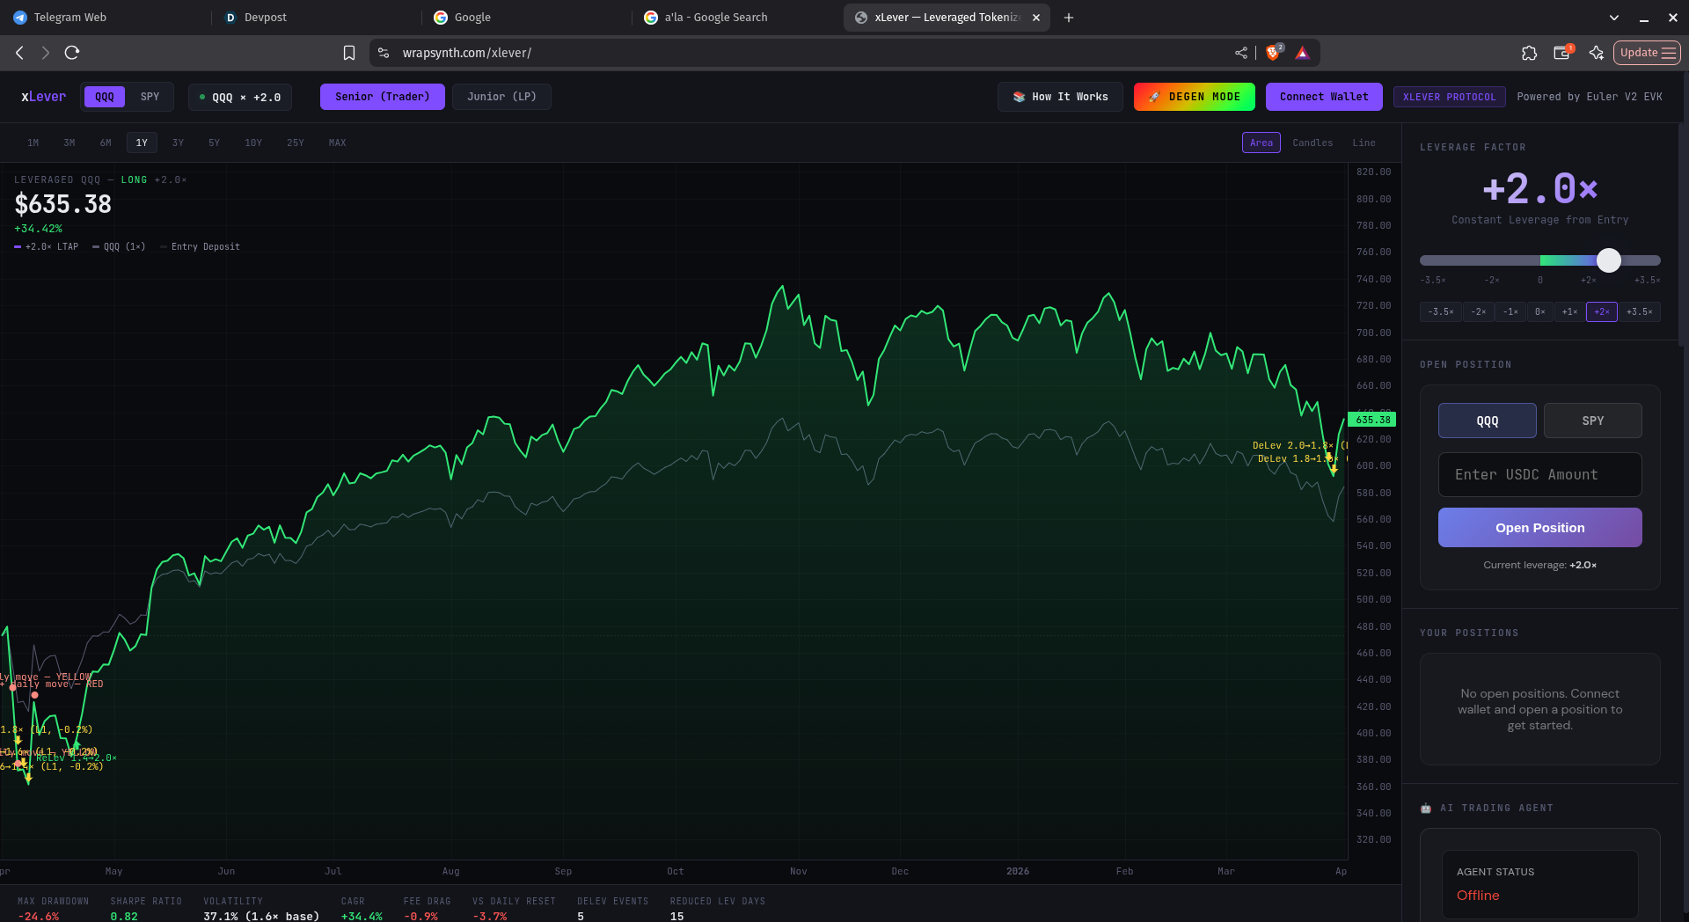The height and width of the screenshot is (922, 1689).
Task: Switch to the Google tab
Action: (526, 18)
